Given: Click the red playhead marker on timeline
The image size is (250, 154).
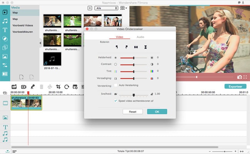Looking at the screenshot, I should click(x=28, y=93).
